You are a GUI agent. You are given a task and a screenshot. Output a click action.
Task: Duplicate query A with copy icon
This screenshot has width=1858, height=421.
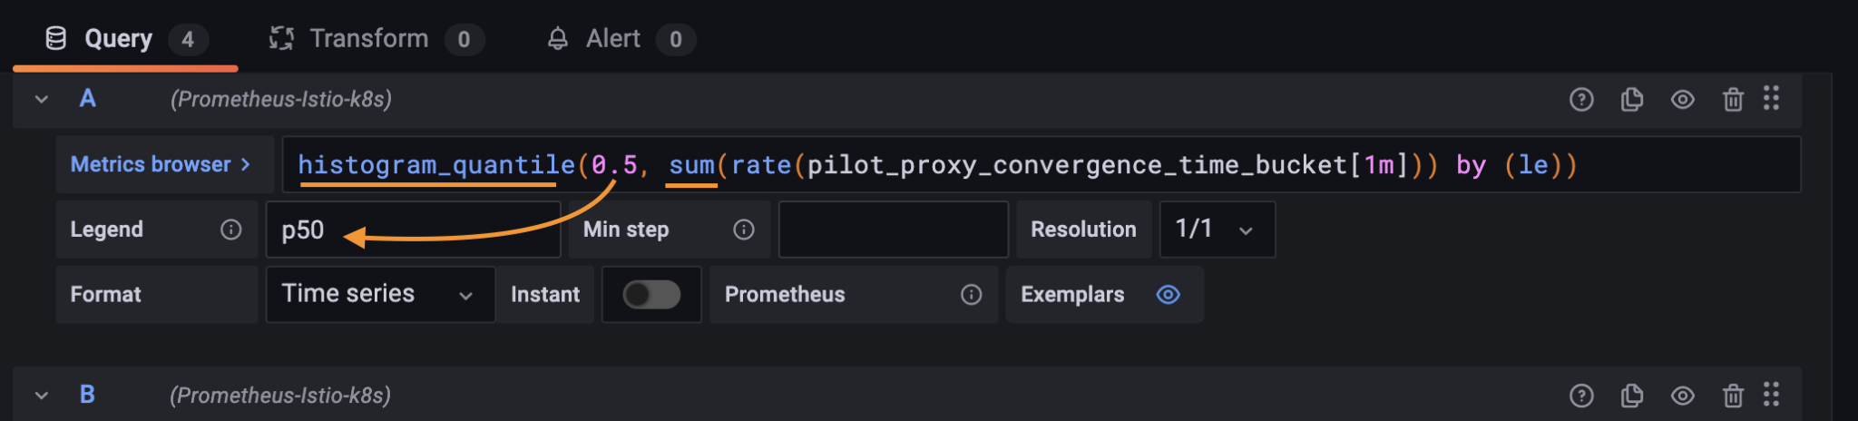(x=1632, y=100)
